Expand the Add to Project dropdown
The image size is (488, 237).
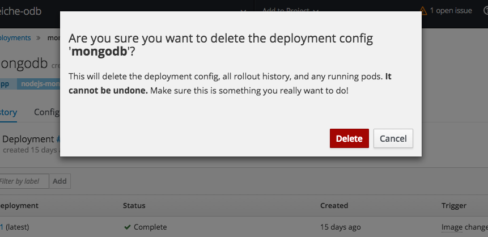tap(291, 10)
